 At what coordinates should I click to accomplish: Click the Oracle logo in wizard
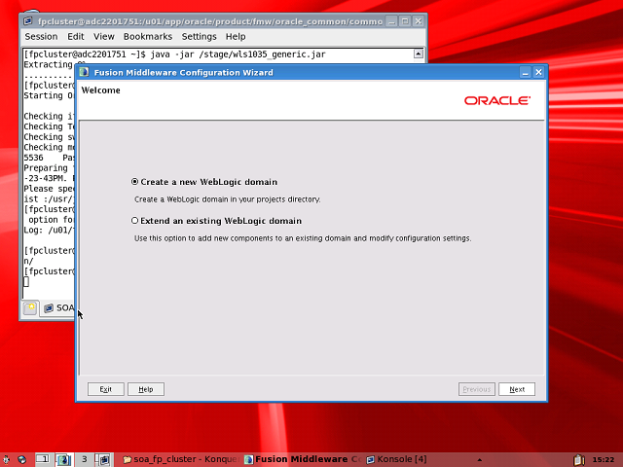click(497, 100)
